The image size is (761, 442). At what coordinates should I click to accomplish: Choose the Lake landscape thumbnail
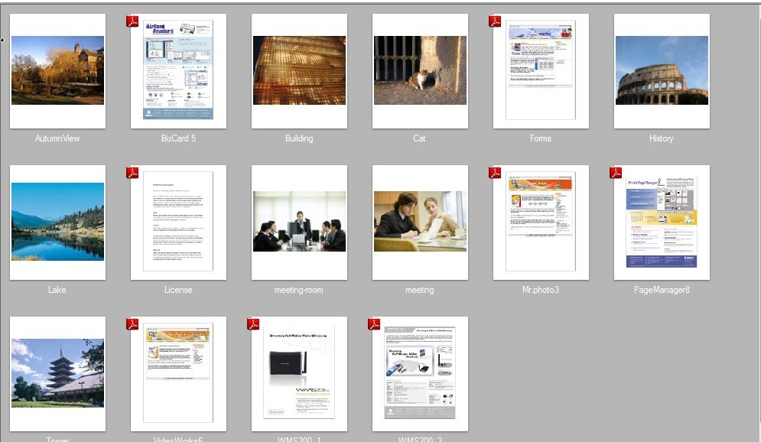point(57,222)
